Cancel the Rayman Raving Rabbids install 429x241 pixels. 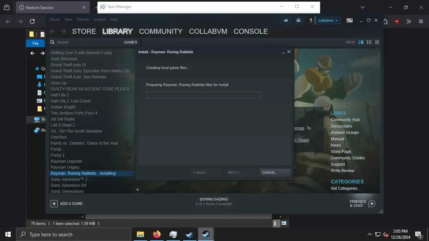click(x=275, y=172)
